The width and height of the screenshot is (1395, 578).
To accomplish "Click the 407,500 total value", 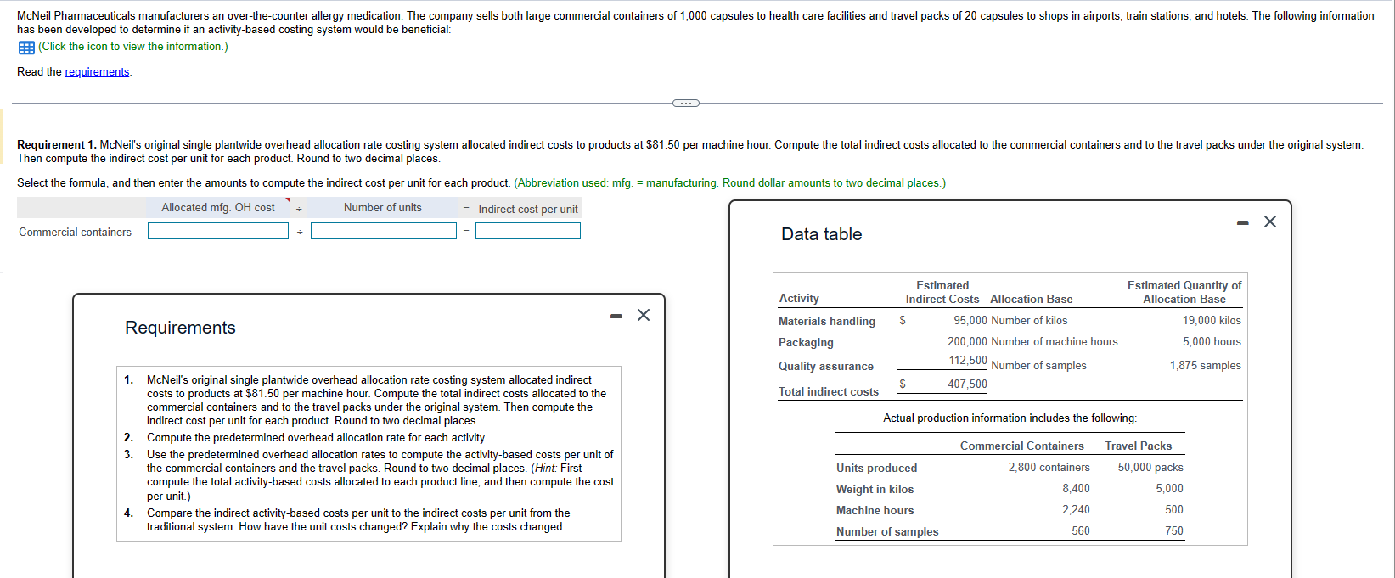I will pos(968,384).
